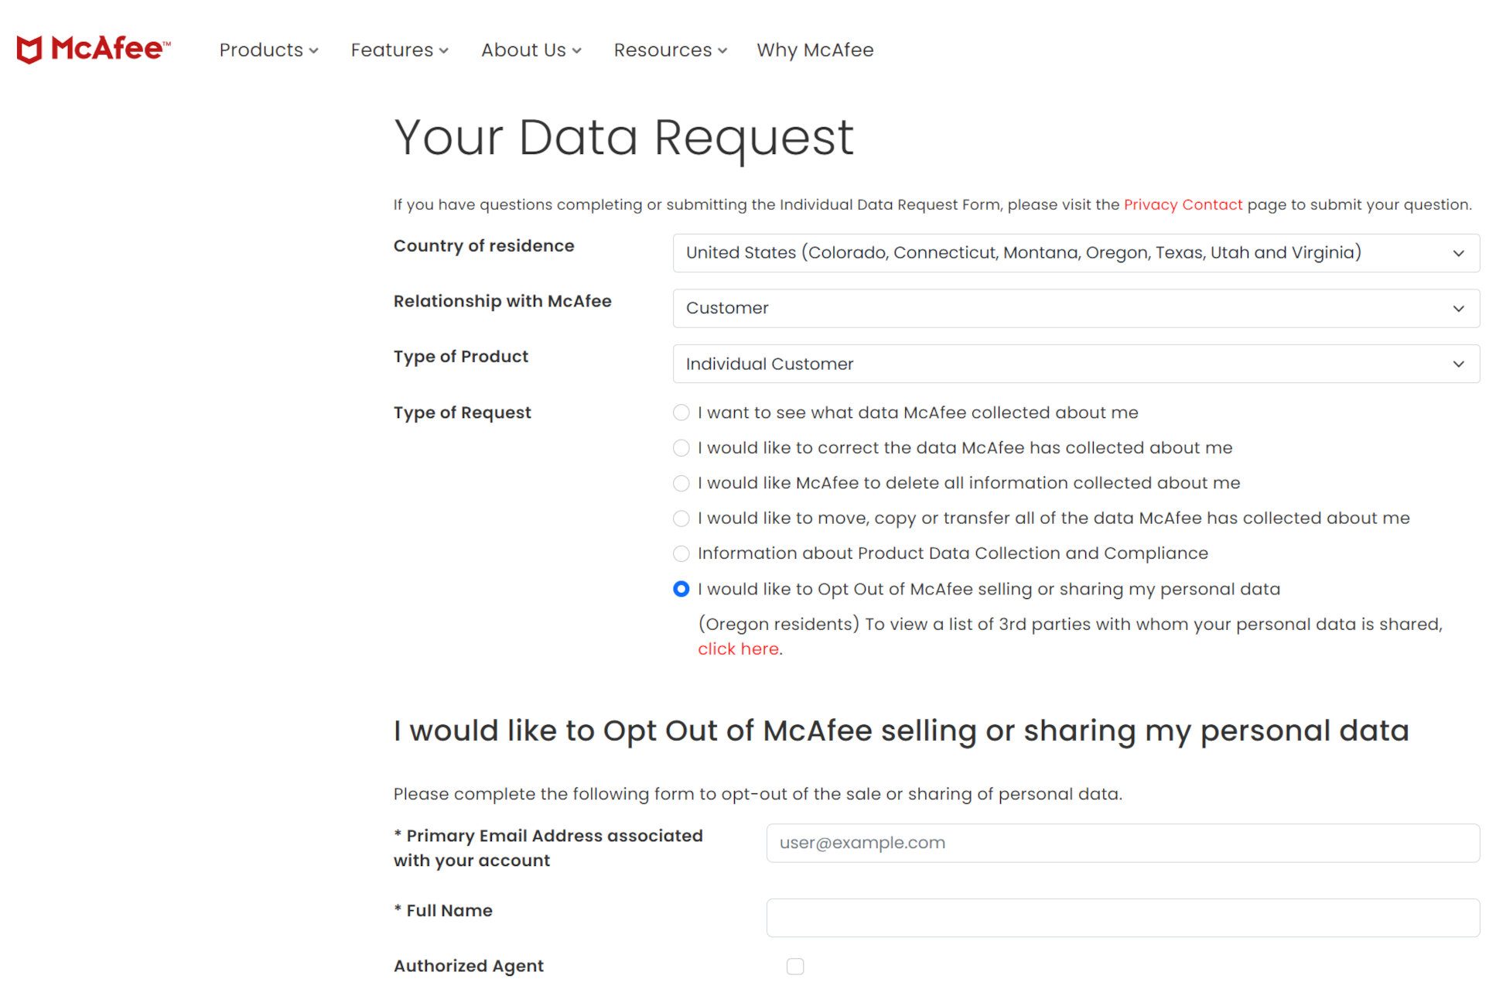Open the Products dropdown menu

point(268,49)
